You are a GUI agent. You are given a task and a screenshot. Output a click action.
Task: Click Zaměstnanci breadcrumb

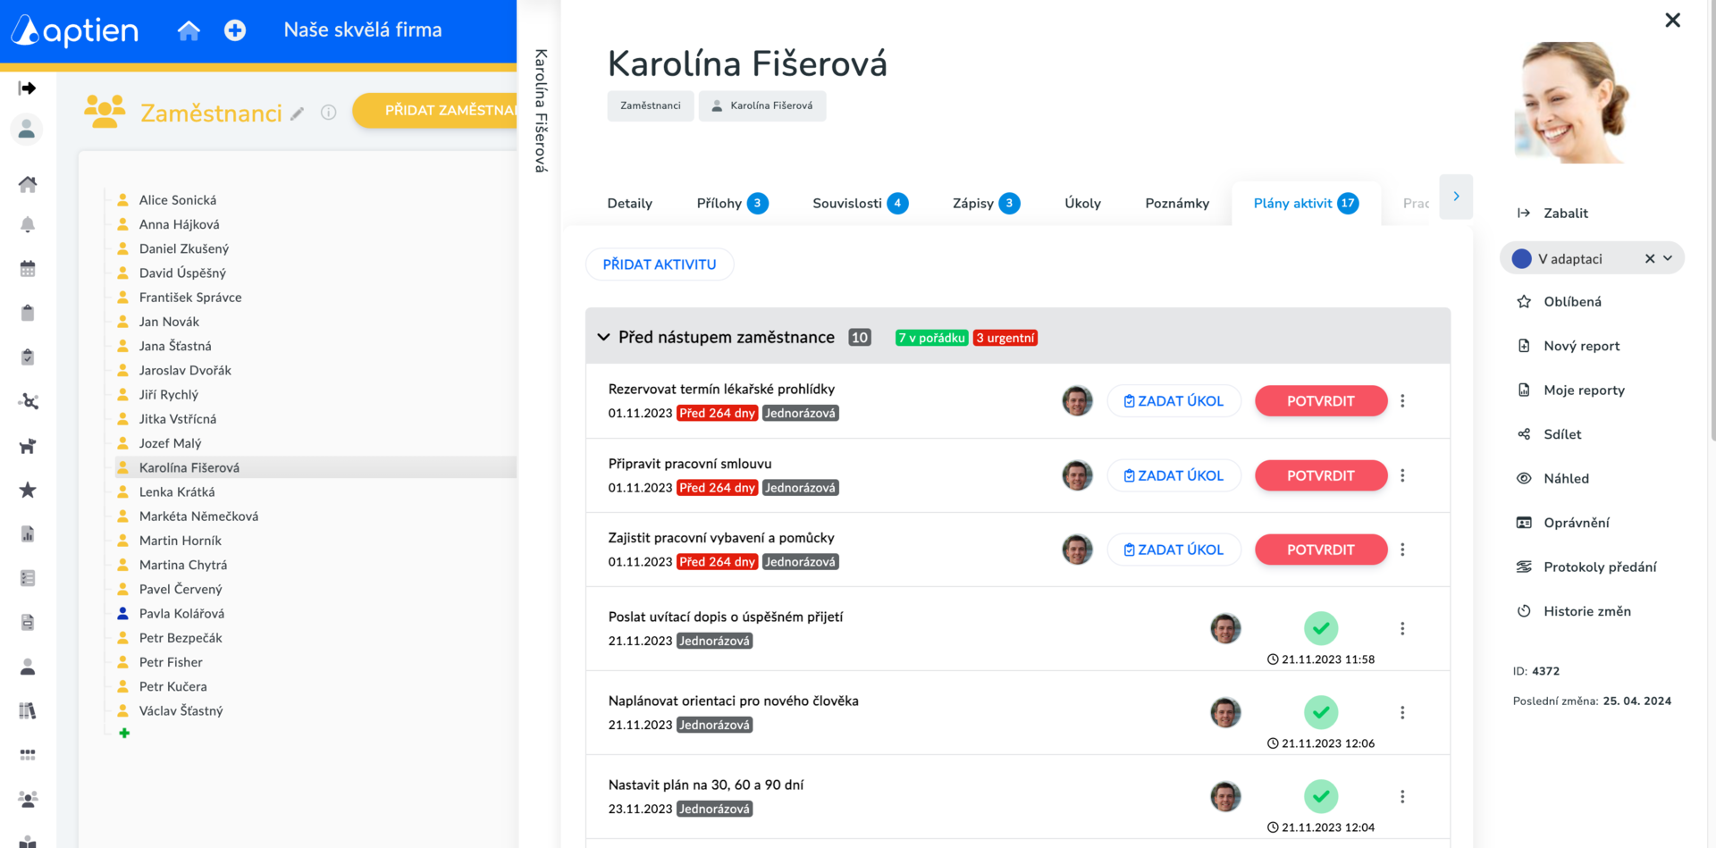[651, 105]
